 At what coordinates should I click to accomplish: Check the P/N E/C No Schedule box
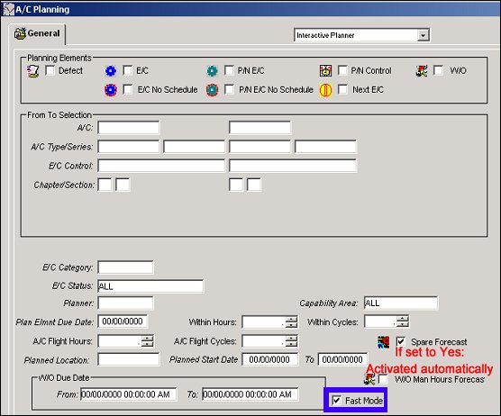229,89
